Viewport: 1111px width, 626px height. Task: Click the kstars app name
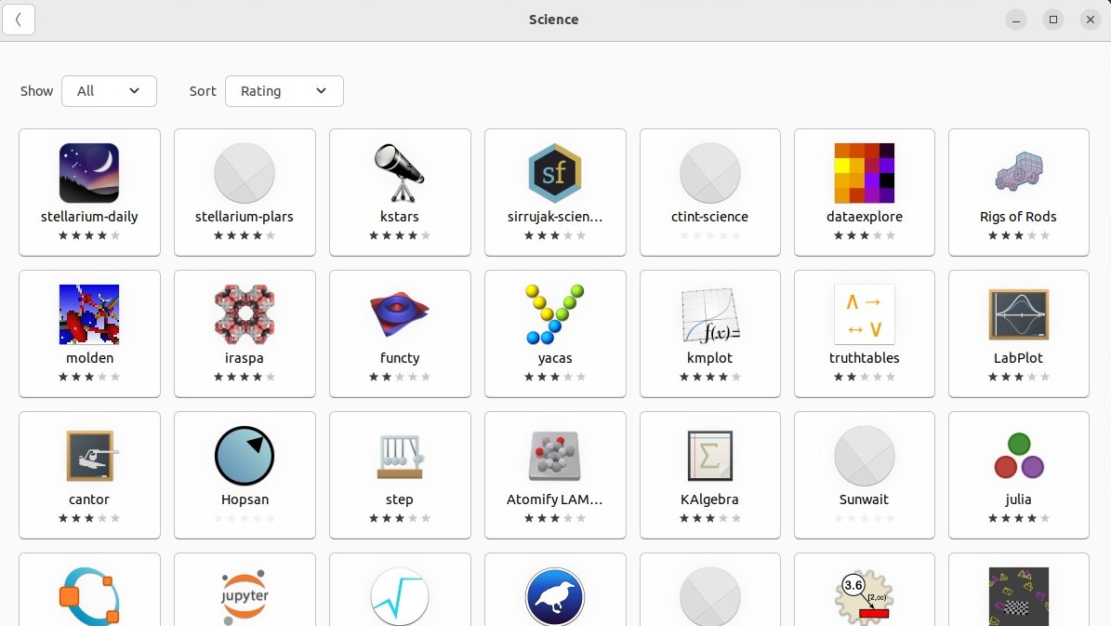[x=400, y=217]
